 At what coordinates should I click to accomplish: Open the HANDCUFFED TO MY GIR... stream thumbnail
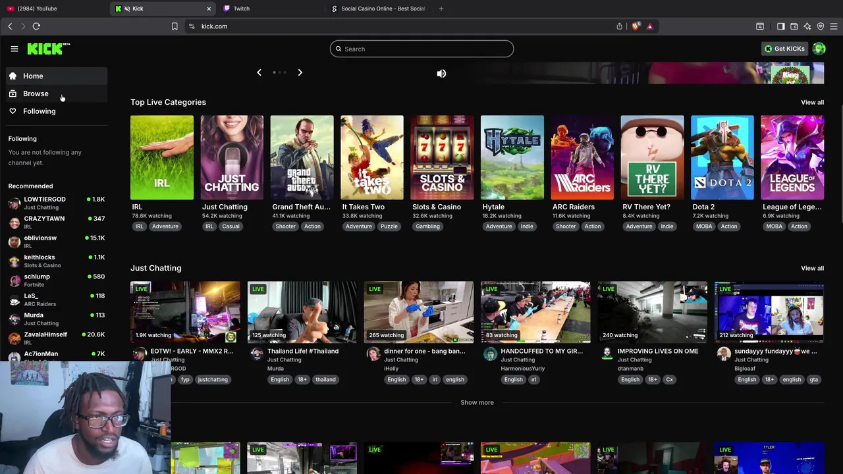(535, 312)
